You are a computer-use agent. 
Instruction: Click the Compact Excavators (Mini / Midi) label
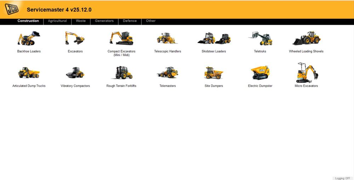121,53
